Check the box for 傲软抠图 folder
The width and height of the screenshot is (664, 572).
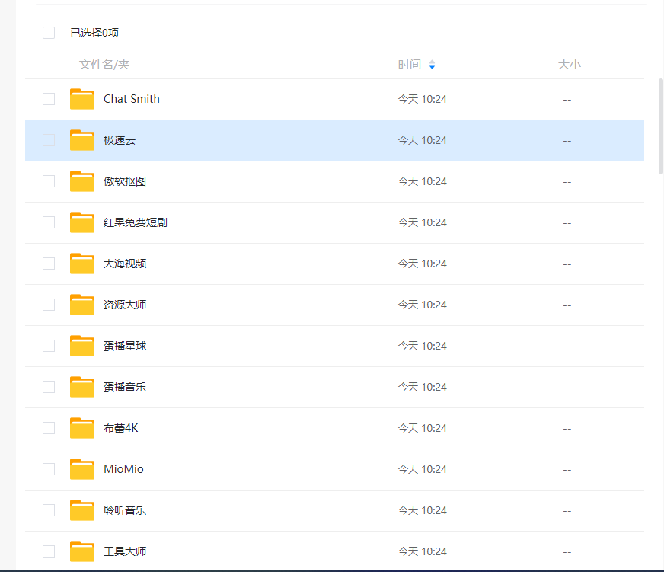coord(49,181)
